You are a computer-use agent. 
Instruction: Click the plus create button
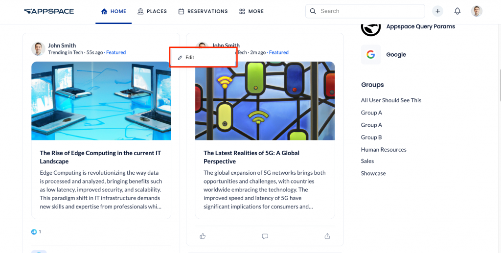(438, 11)
